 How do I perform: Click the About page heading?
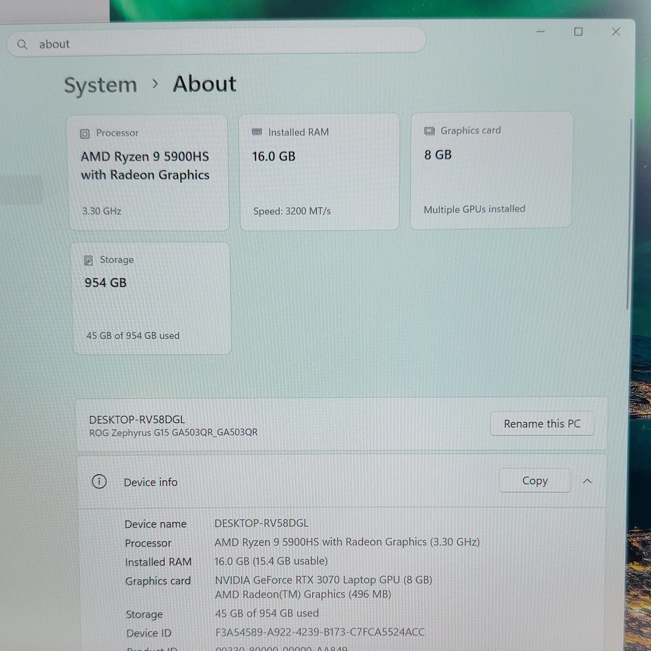(x=205, y=84)
